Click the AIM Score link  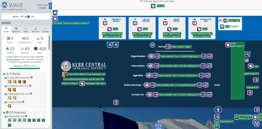coord(18,66)
